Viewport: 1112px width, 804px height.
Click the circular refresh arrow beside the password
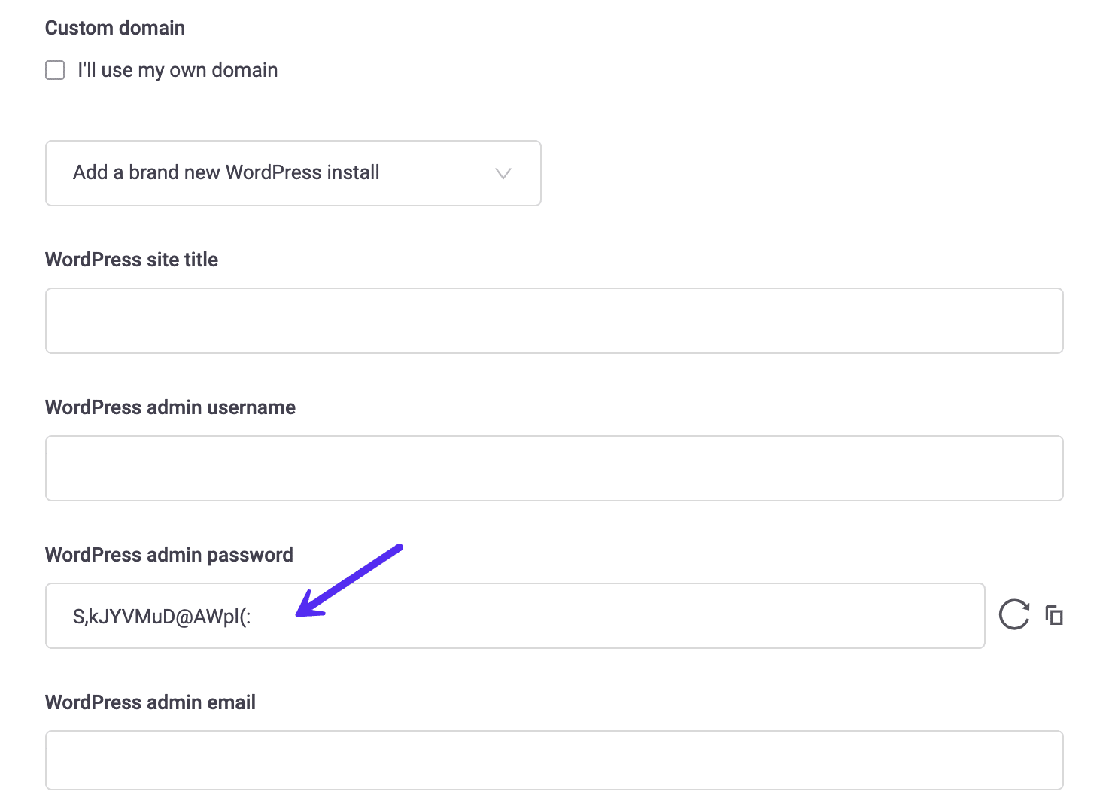1013,615
